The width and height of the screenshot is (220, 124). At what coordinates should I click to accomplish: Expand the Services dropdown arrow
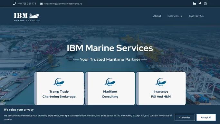[x=181, y=16]
